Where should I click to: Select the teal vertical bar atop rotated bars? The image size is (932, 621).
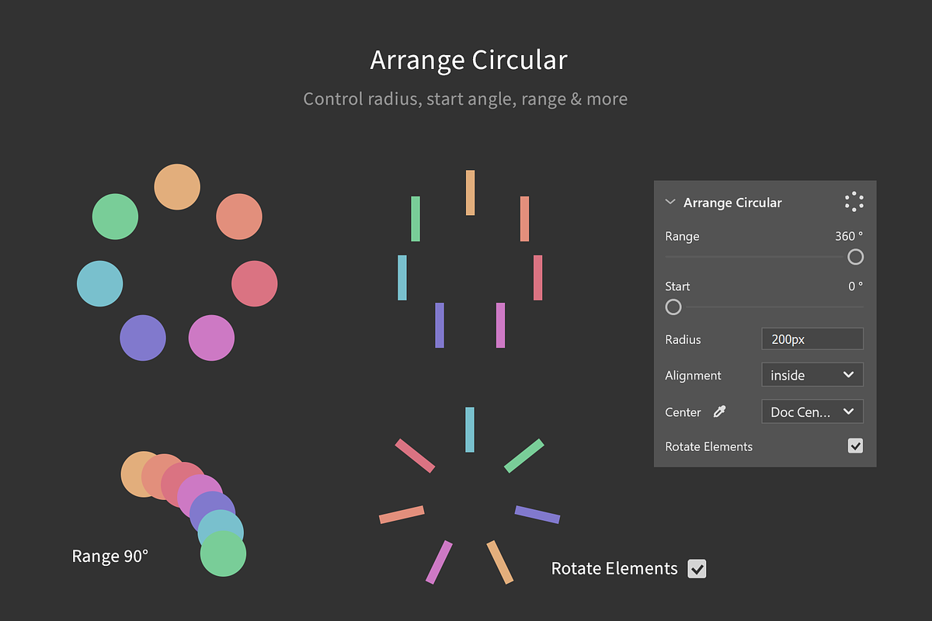[x=470, y=429]
